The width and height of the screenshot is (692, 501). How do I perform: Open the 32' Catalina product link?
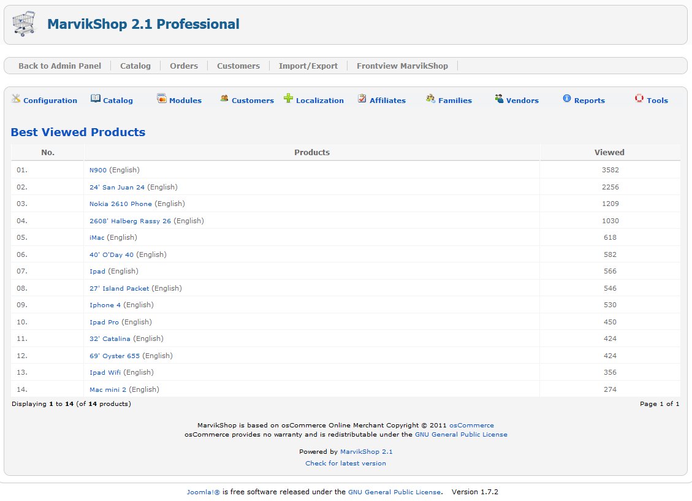(x=110, y=339)
